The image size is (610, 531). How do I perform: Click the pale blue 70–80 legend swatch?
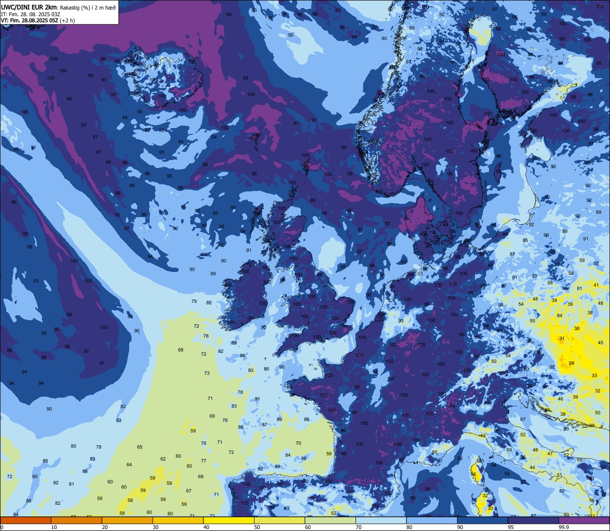[x=381, y=520]
